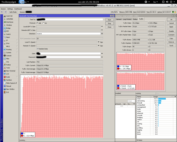
Task: Click Disable in the Interface window
Action: pyautogui.click(x=171, y=31)
